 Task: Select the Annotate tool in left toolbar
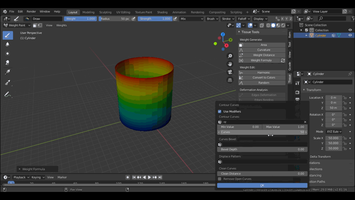click(x=8, y=94)
